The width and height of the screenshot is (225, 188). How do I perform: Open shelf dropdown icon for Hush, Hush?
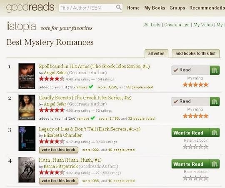(x=215, y=164)
